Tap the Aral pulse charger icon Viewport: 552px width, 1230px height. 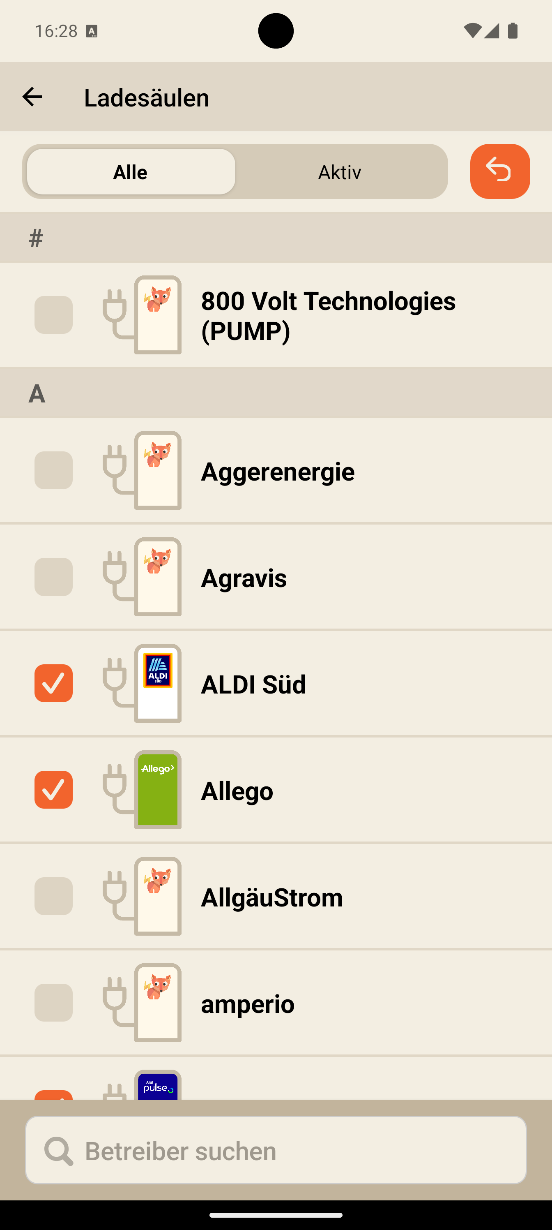157,1087
